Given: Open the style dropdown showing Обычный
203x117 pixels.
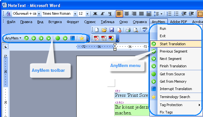Looking at the screenshot, I should point(39,13).
